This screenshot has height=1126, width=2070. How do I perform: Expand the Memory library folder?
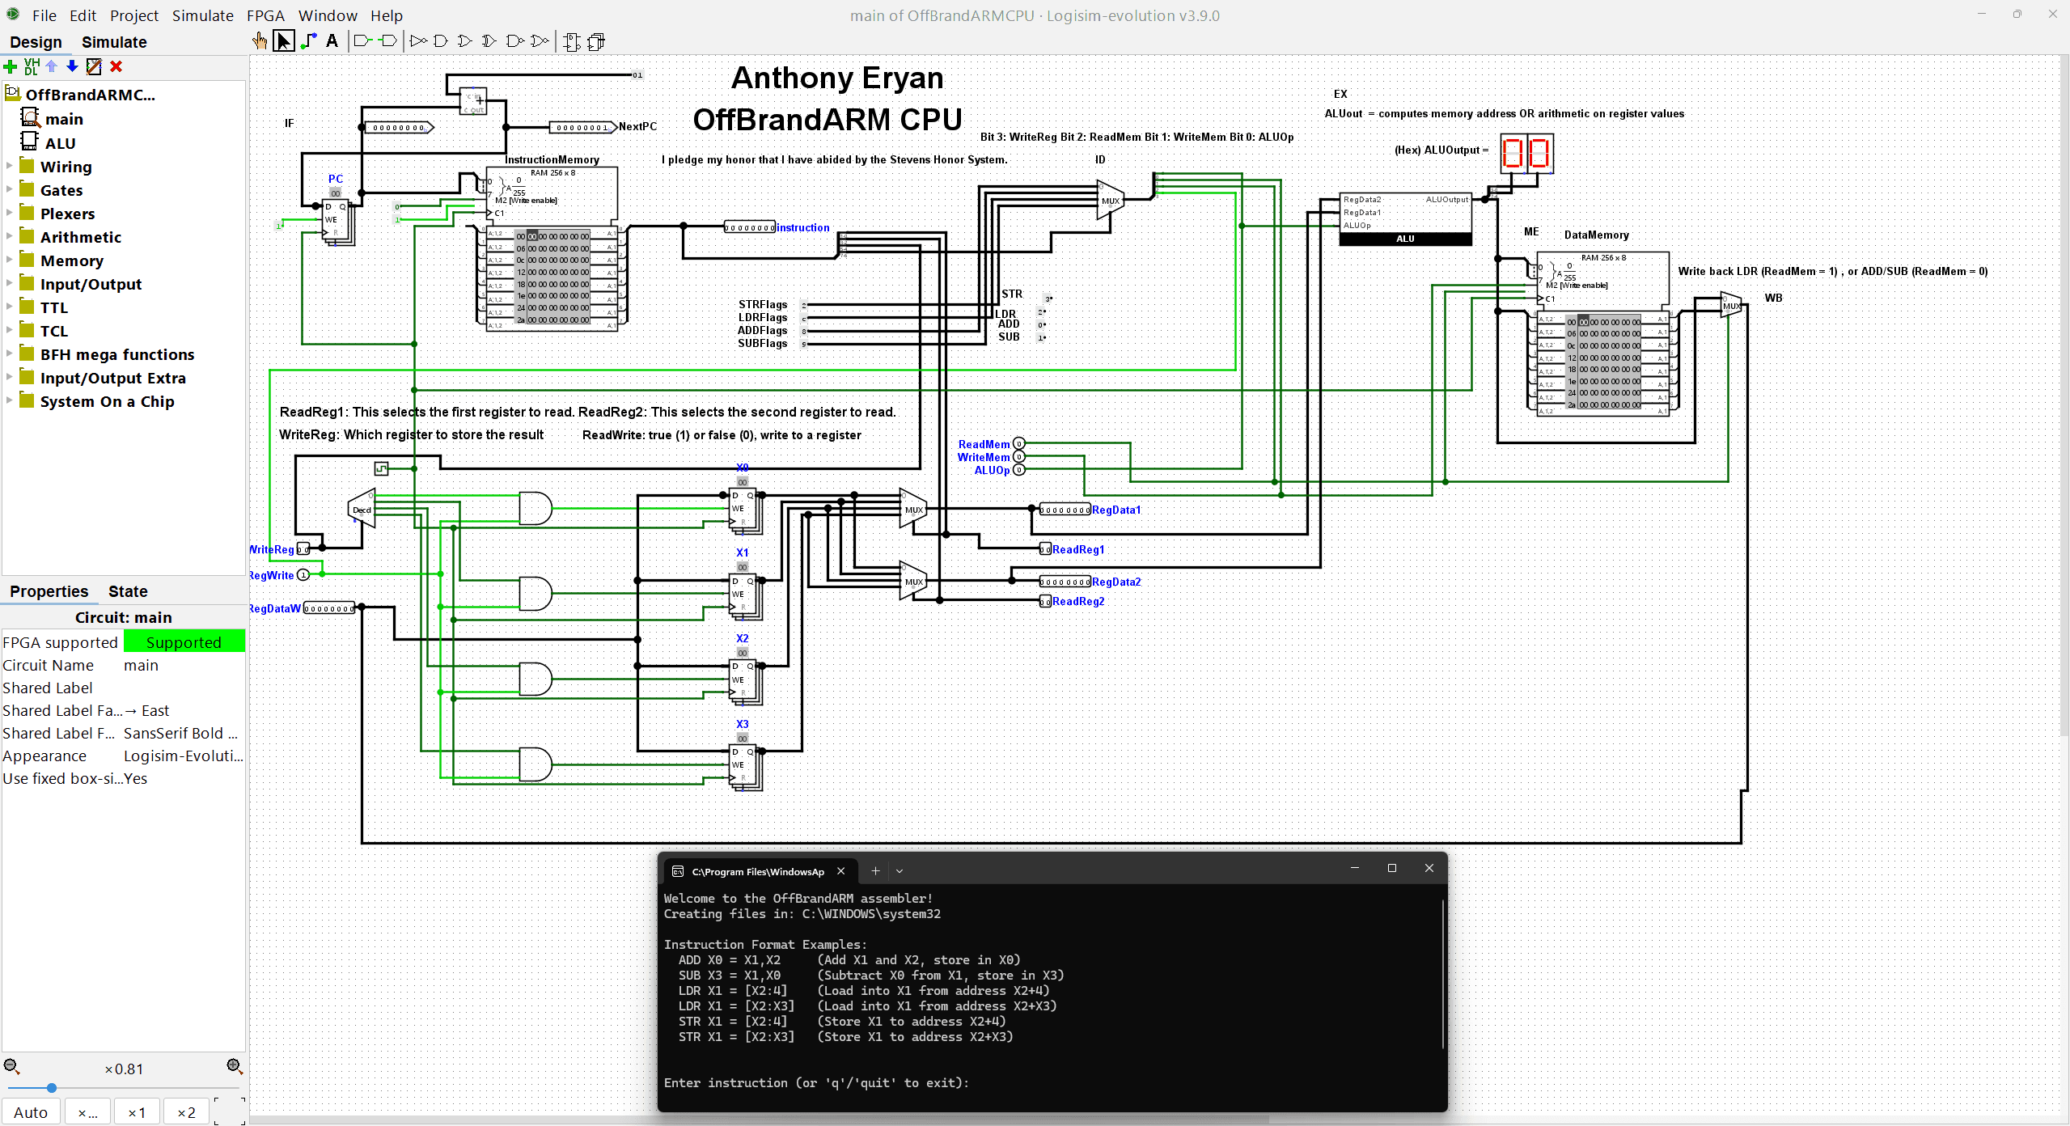[8, 260]
